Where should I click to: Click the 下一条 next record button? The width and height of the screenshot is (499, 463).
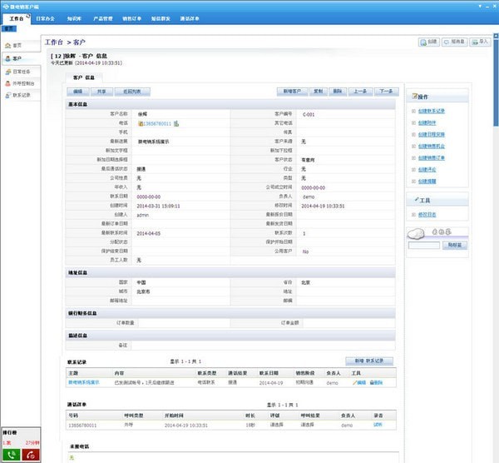(x=384, y=92)
